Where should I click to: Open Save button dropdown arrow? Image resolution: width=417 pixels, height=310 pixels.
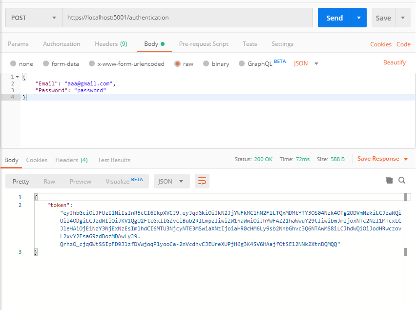[403, 18]
